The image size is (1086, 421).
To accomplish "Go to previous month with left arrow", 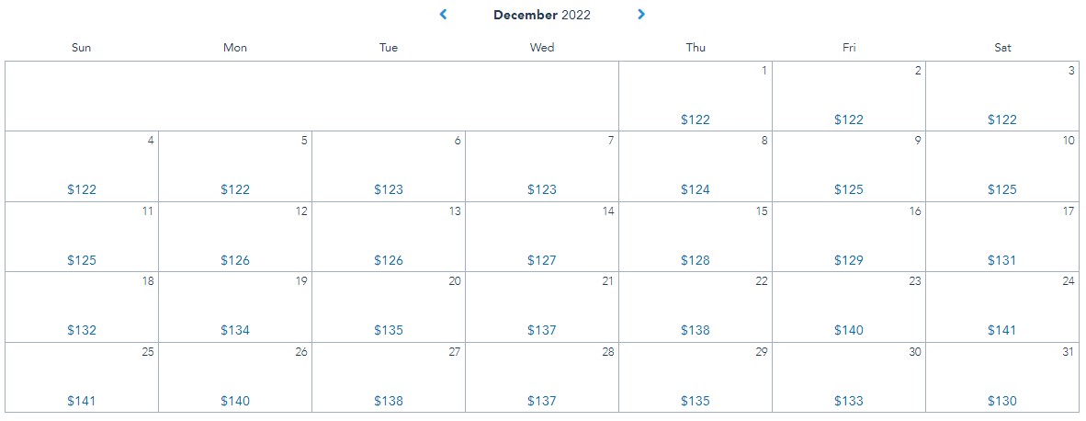I will point(444,15).
